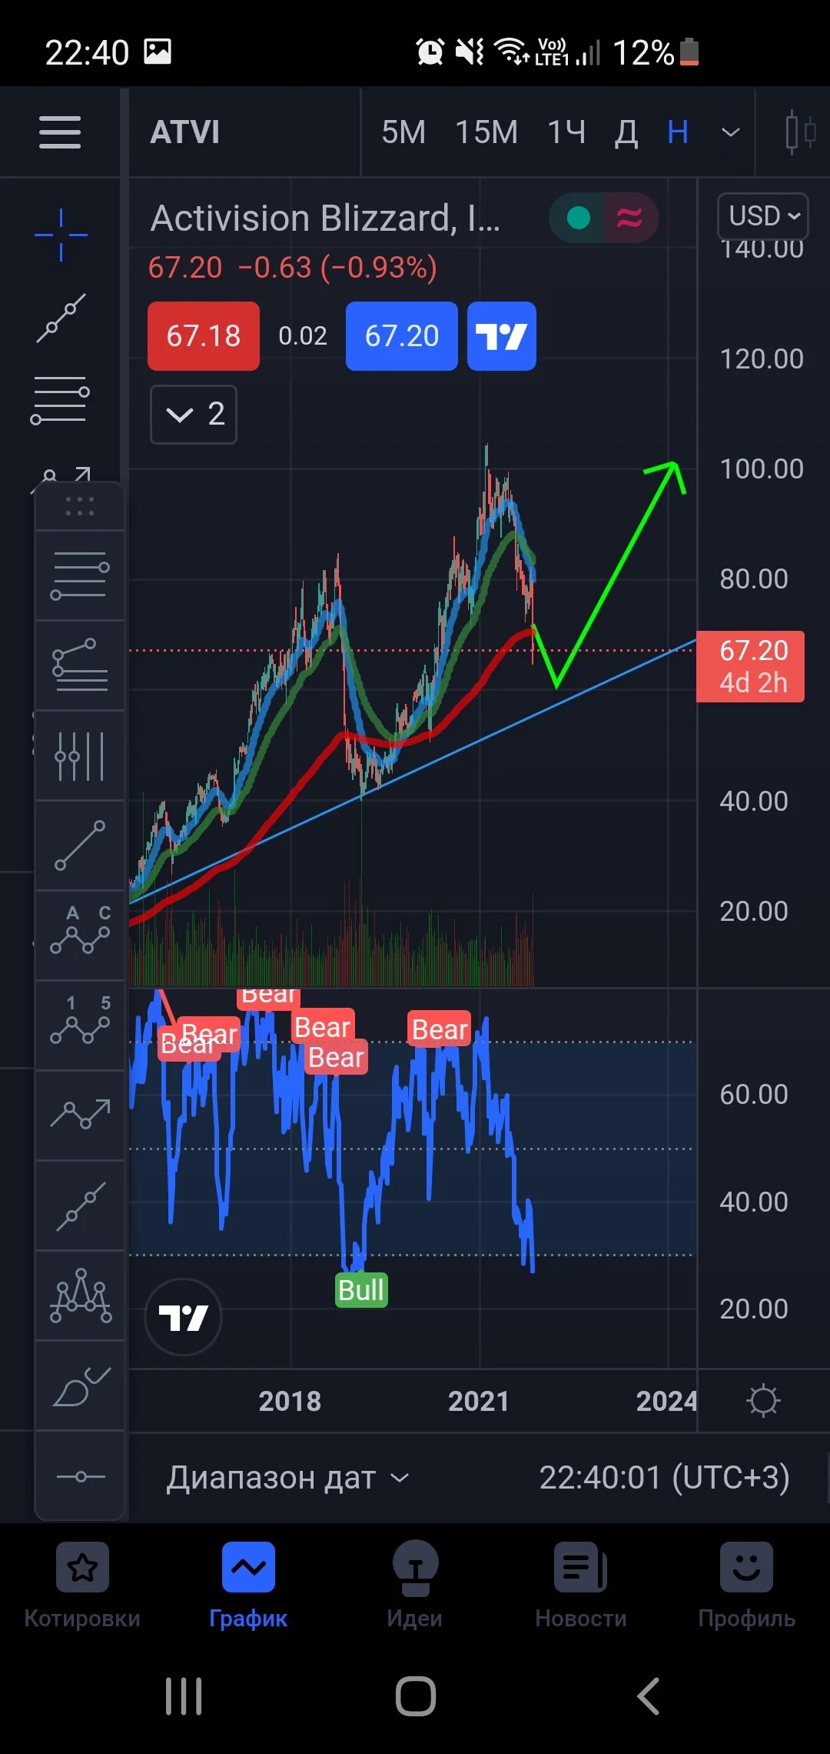Switch to График tab
This screenshot has height=1754, width=830.
pyautogui.click(x=248, y=1586)
